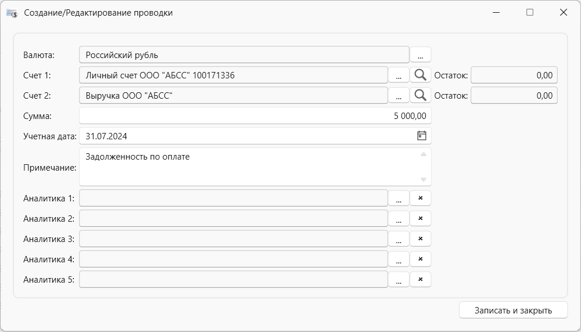Clear the Аналитика 1 field with the x button
Image resolution: width=581 pixels, height=332 pixels.
tap(420, 198)
